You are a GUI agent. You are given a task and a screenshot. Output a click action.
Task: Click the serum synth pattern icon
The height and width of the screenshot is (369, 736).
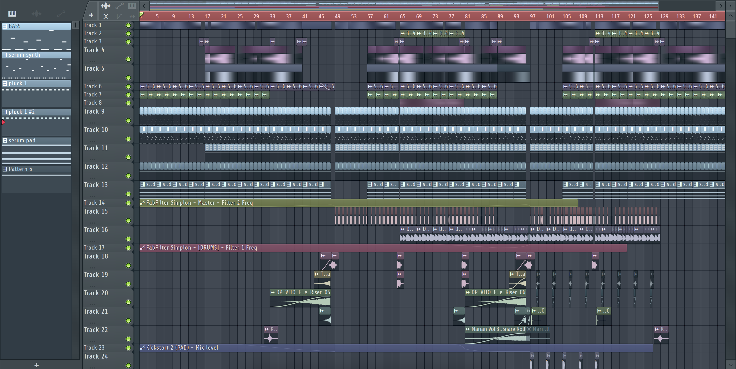click(x=5, y=55)
